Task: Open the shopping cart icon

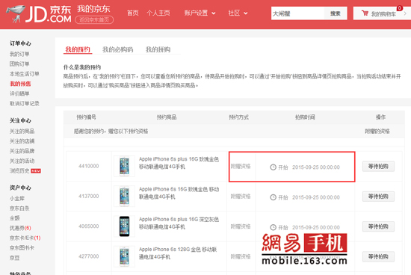Action: click(365, 13)
